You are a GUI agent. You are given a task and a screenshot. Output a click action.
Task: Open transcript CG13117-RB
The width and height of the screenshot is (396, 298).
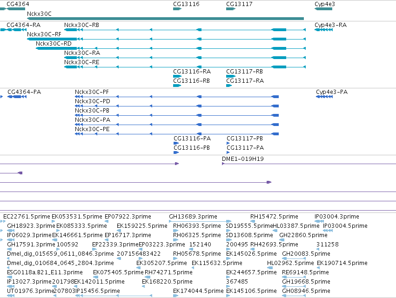[x=244, y=72]
